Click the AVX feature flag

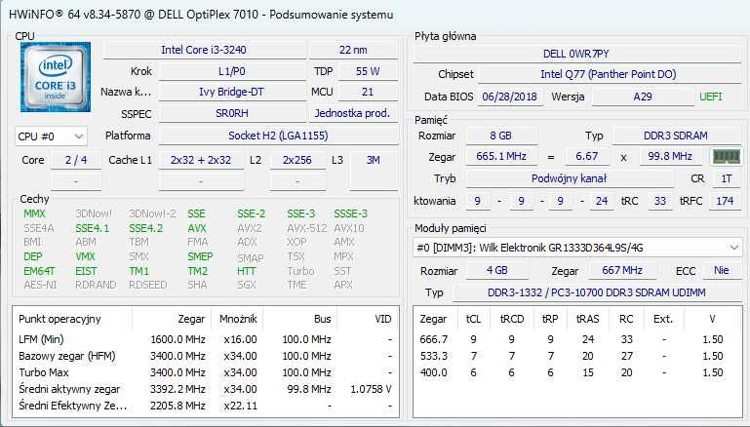[197, 228]
